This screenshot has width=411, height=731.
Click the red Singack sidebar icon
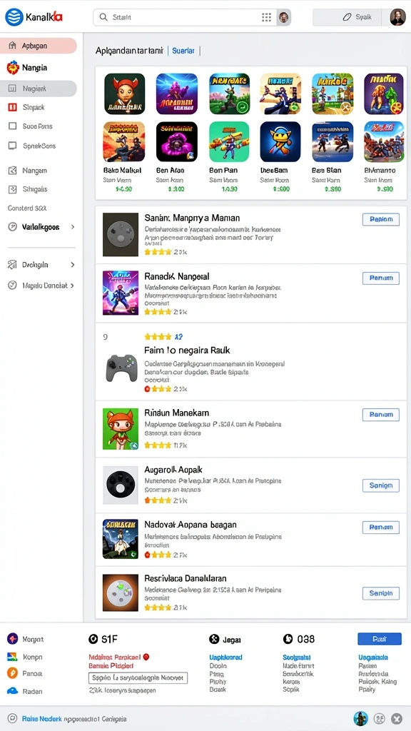click(x=13, y=107)
